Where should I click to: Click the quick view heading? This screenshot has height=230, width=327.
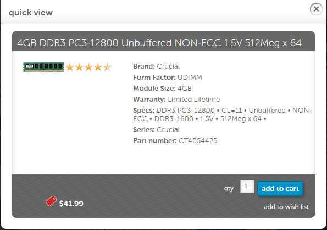(x=31, y=13)
